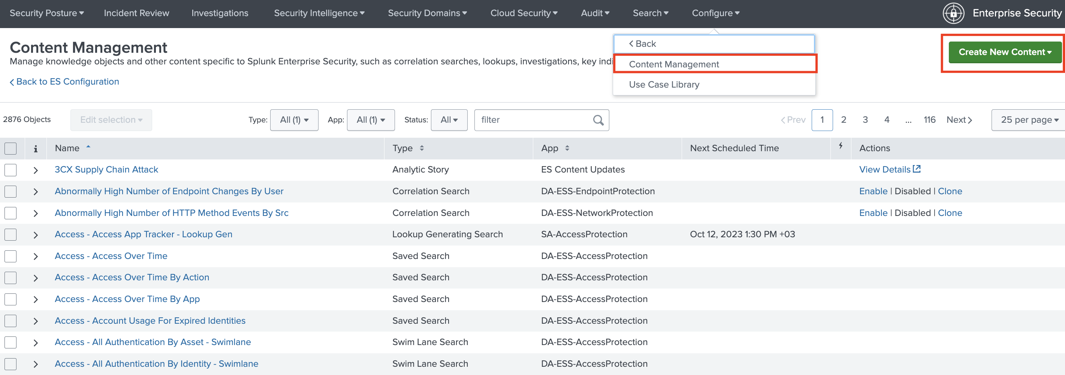
Task: Toggle the select-all checkbox in header
Action: (x=11, y=148)
